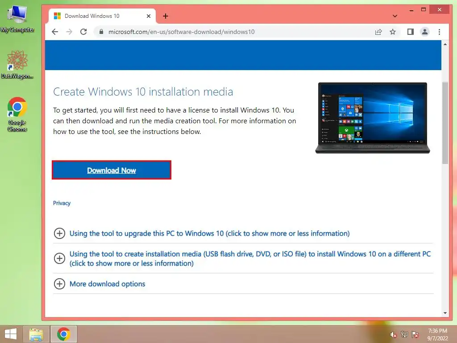Open a new tab with the plus button
Image resolution: width=457 pixels, height=343 pixels.
(166, 16)
